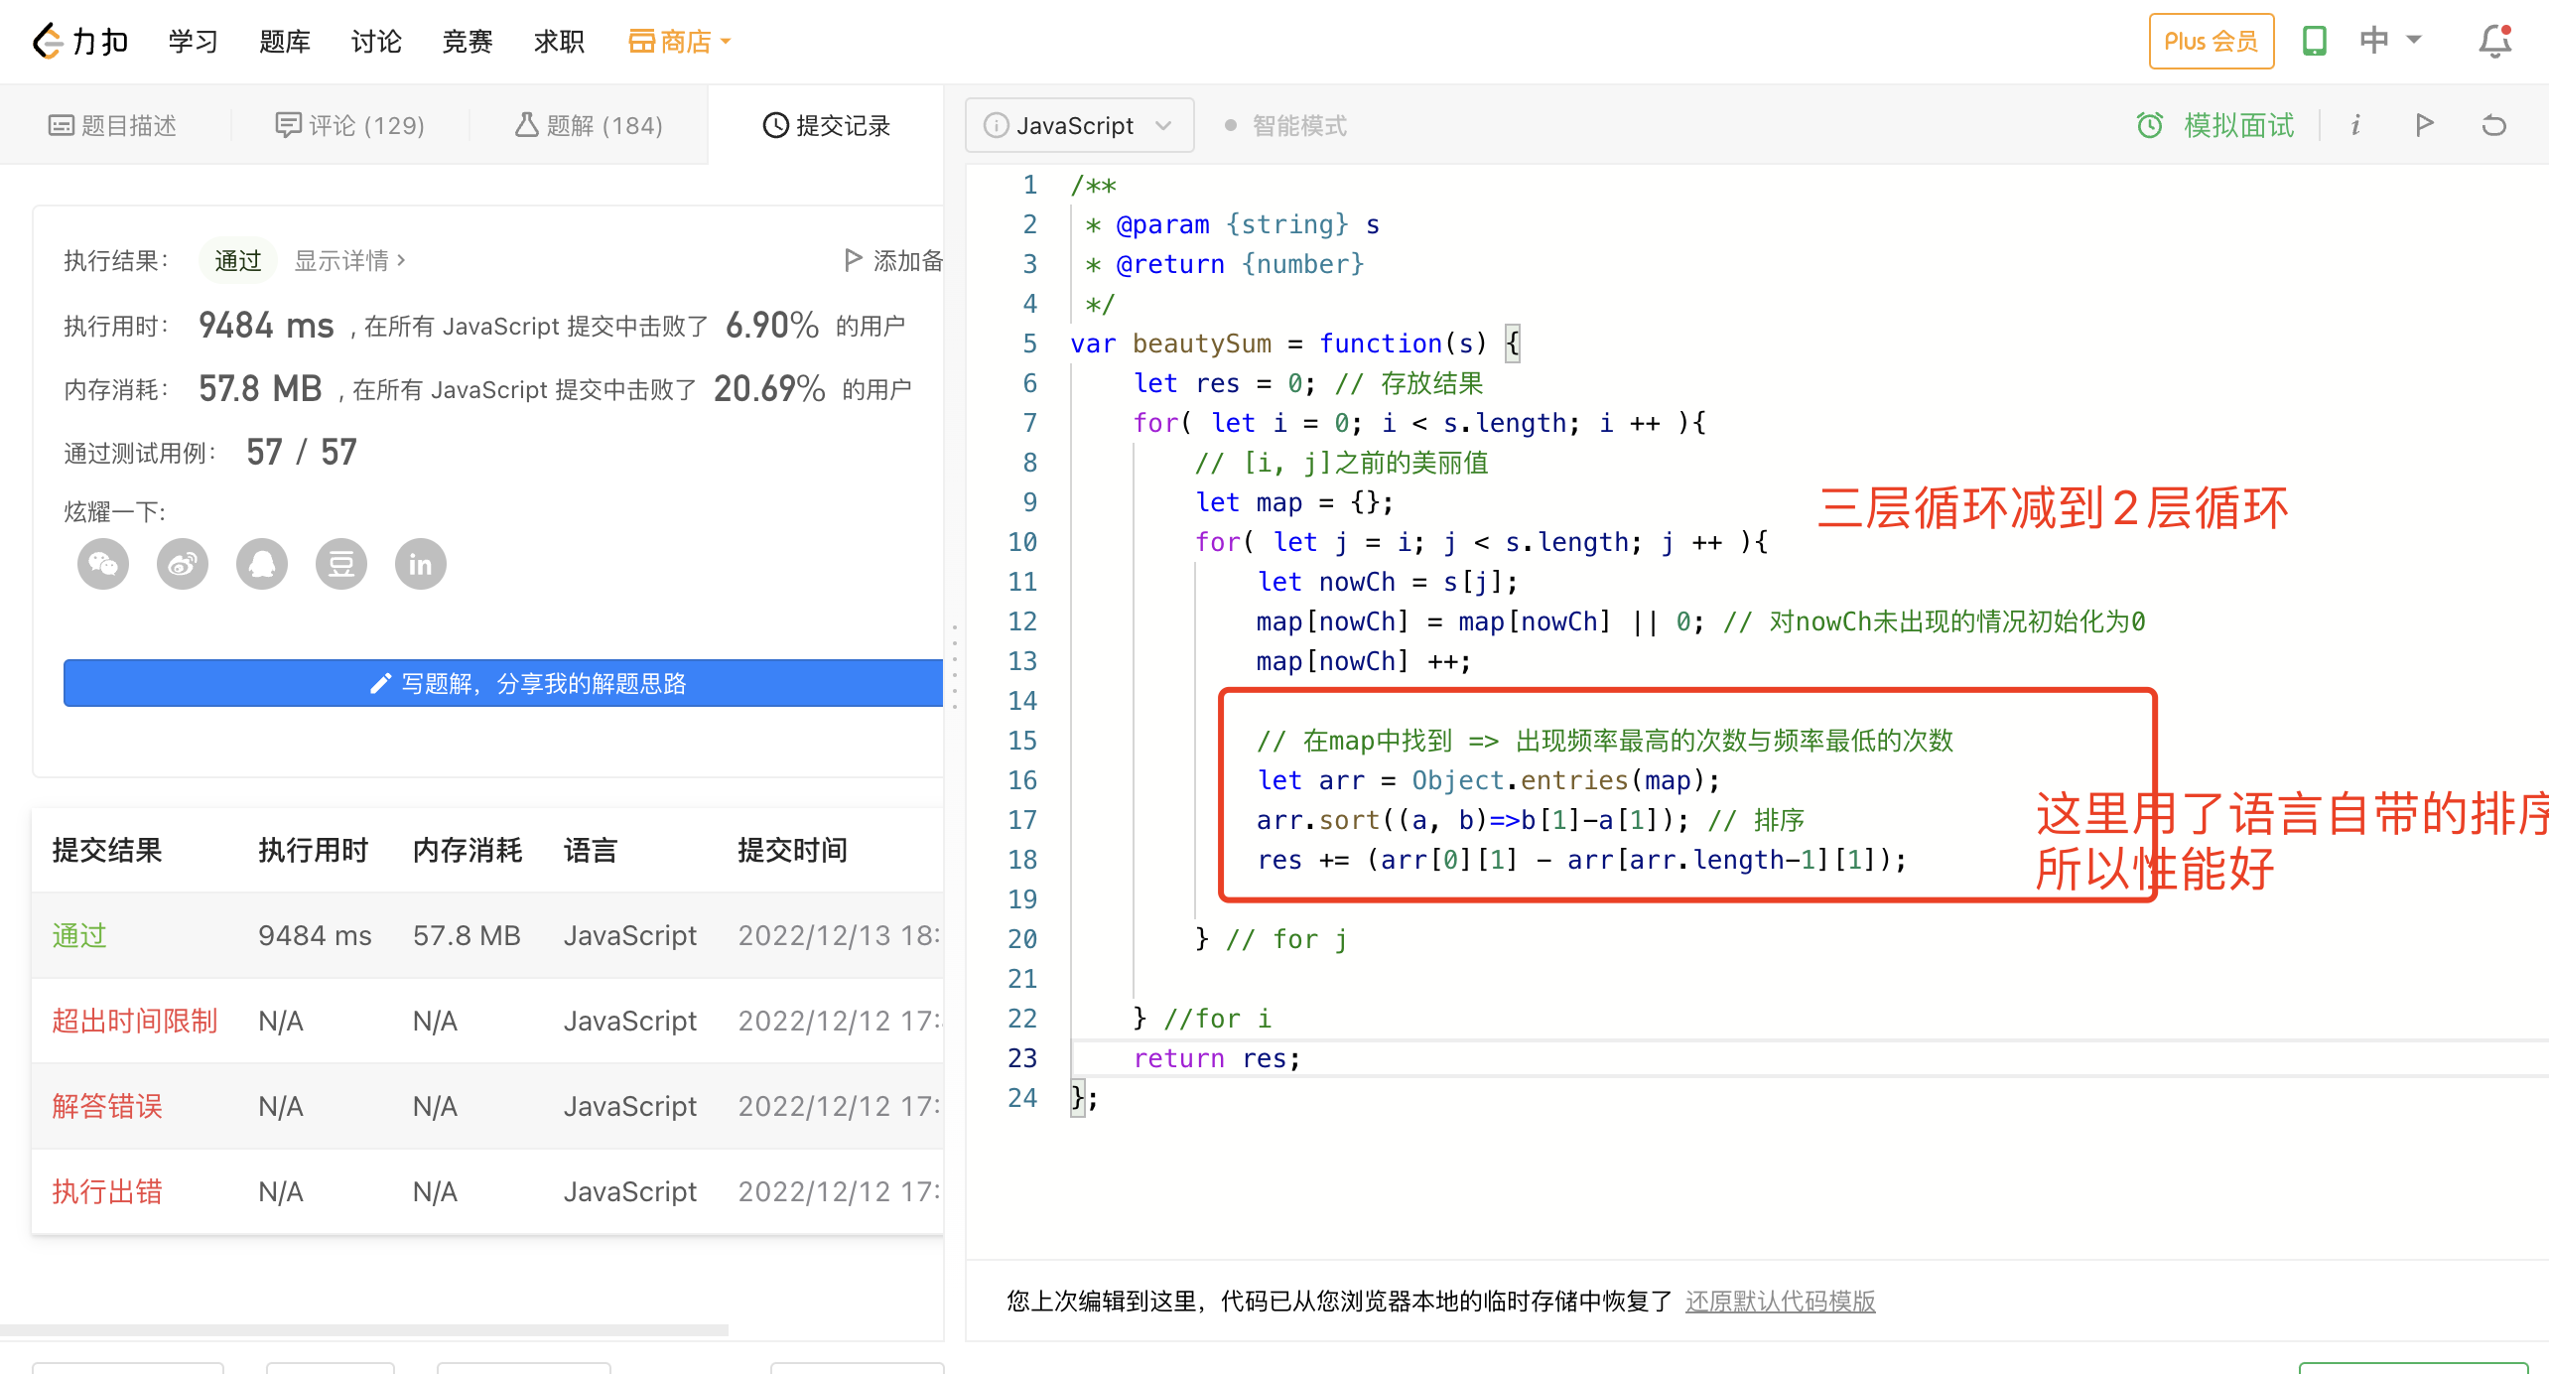Click the LeetCode 力扣 logo
This screenshot has width=2549, height=1374.
(x=79, y=41)
